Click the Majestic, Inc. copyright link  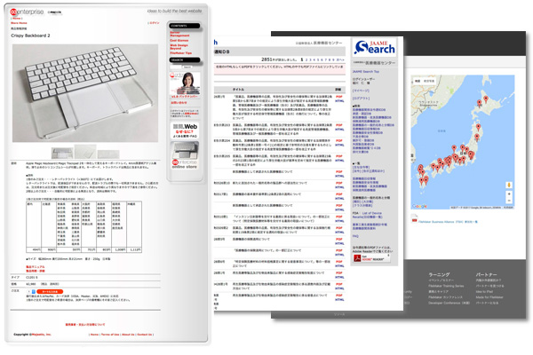[x=41, y=335]
